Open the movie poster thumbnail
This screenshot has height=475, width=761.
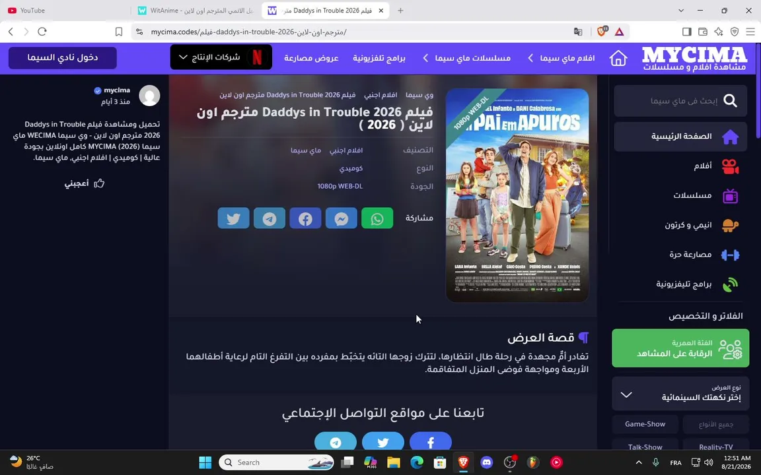(517, 195)
